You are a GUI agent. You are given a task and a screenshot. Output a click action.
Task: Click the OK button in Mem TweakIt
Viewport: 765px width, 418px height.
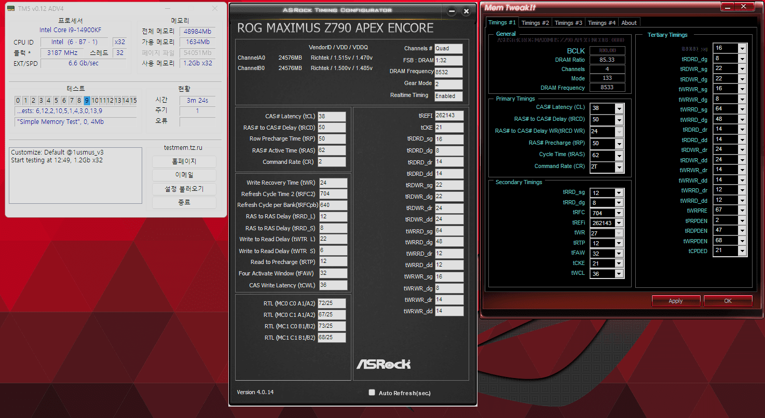(728, 301)
